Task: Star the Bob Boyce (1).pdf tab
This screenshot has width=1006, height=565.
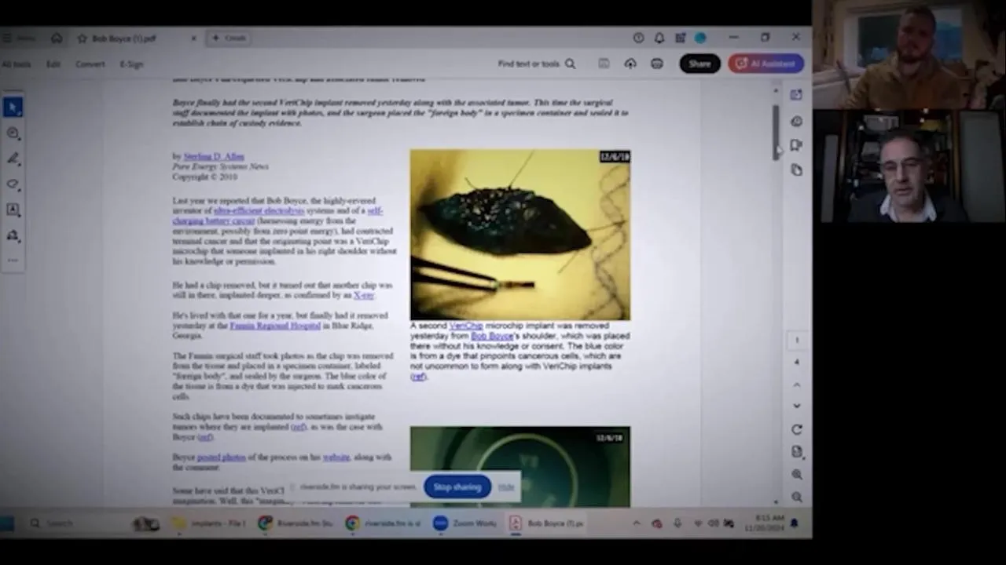Action: pyautogui.click(x=82, y=38)
